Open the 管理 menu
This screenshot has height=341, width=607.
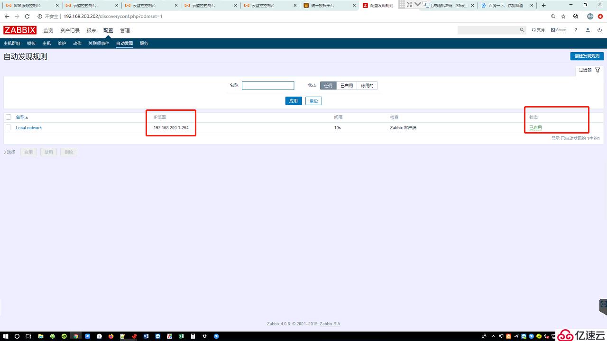tap(125, 30)
